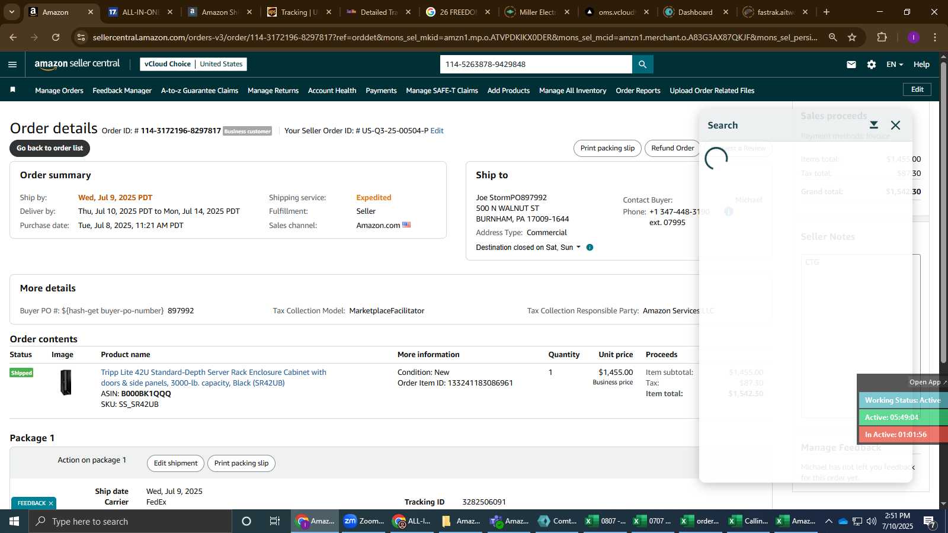Show hidden system tray icons chevron

(828, 521)
